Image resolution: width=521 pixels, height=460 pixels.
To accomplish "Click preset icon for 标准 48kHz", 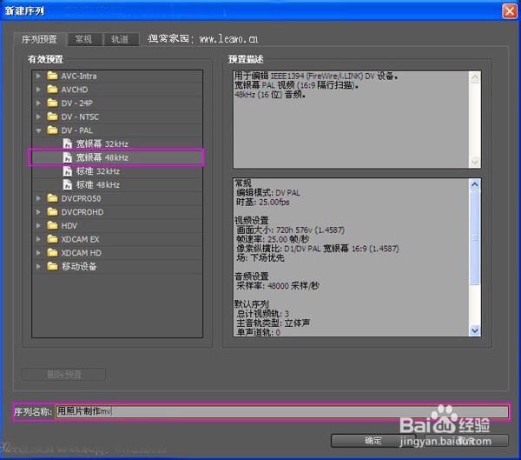I will [68, 184].
